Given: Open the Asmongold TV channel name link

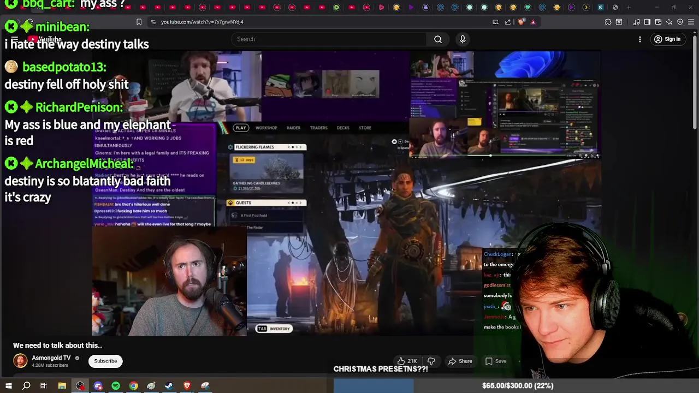Looking at the screenshot, I should coord(51,358).
